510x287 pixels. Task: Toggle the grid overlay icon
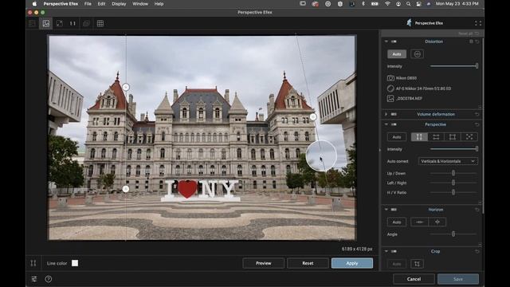pyautogui.click(x=100, y=23)
